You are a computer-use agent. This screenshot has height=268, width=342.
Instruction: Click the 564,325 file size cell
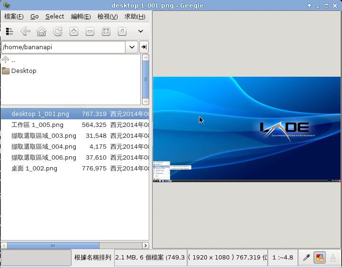(94, 125)
